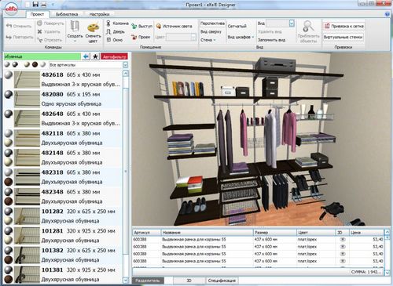This screenshot has width=393, height=286.
Task: Open the Цвет light color combo box
Action: pyautogui.click(x=181, y=37)
